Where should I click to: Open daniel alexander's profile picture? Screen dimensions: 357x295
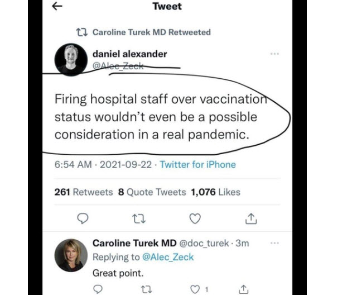coord(70,58)
